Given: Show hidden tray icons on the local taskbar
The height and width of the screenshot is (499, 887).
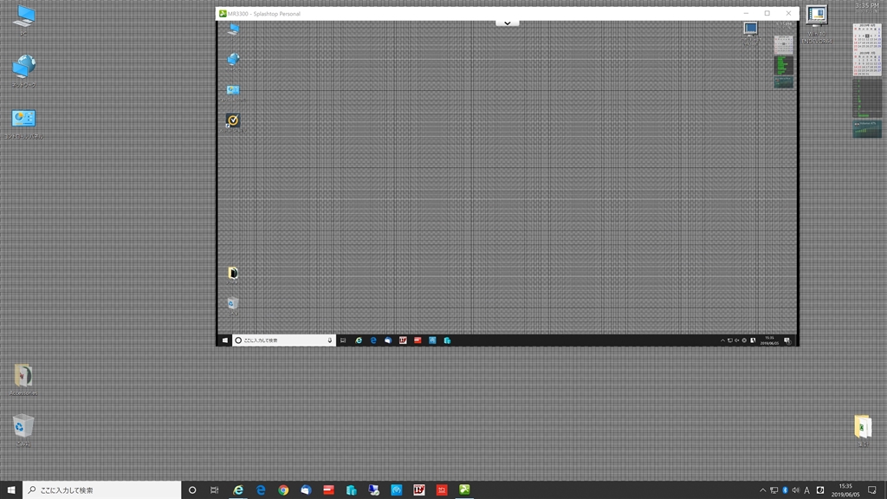Looking at the screenshot, I should point(762,490).
